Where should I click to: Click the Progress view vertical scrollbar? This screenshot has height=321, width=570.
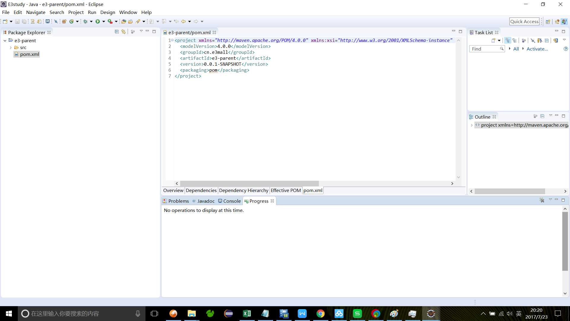coord(565,241)
